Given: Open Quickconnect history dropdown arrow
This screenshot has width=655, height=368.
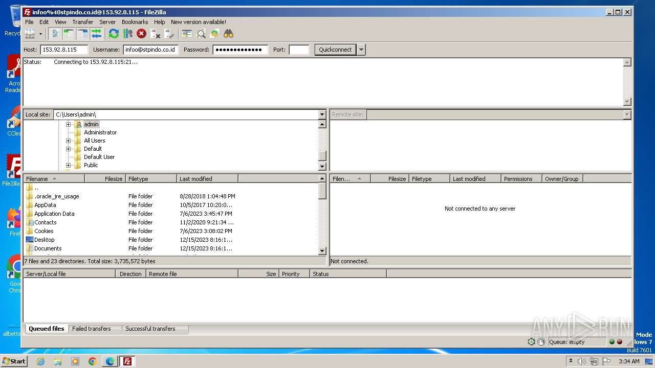Looking at the screenshot, I should 361,50.
